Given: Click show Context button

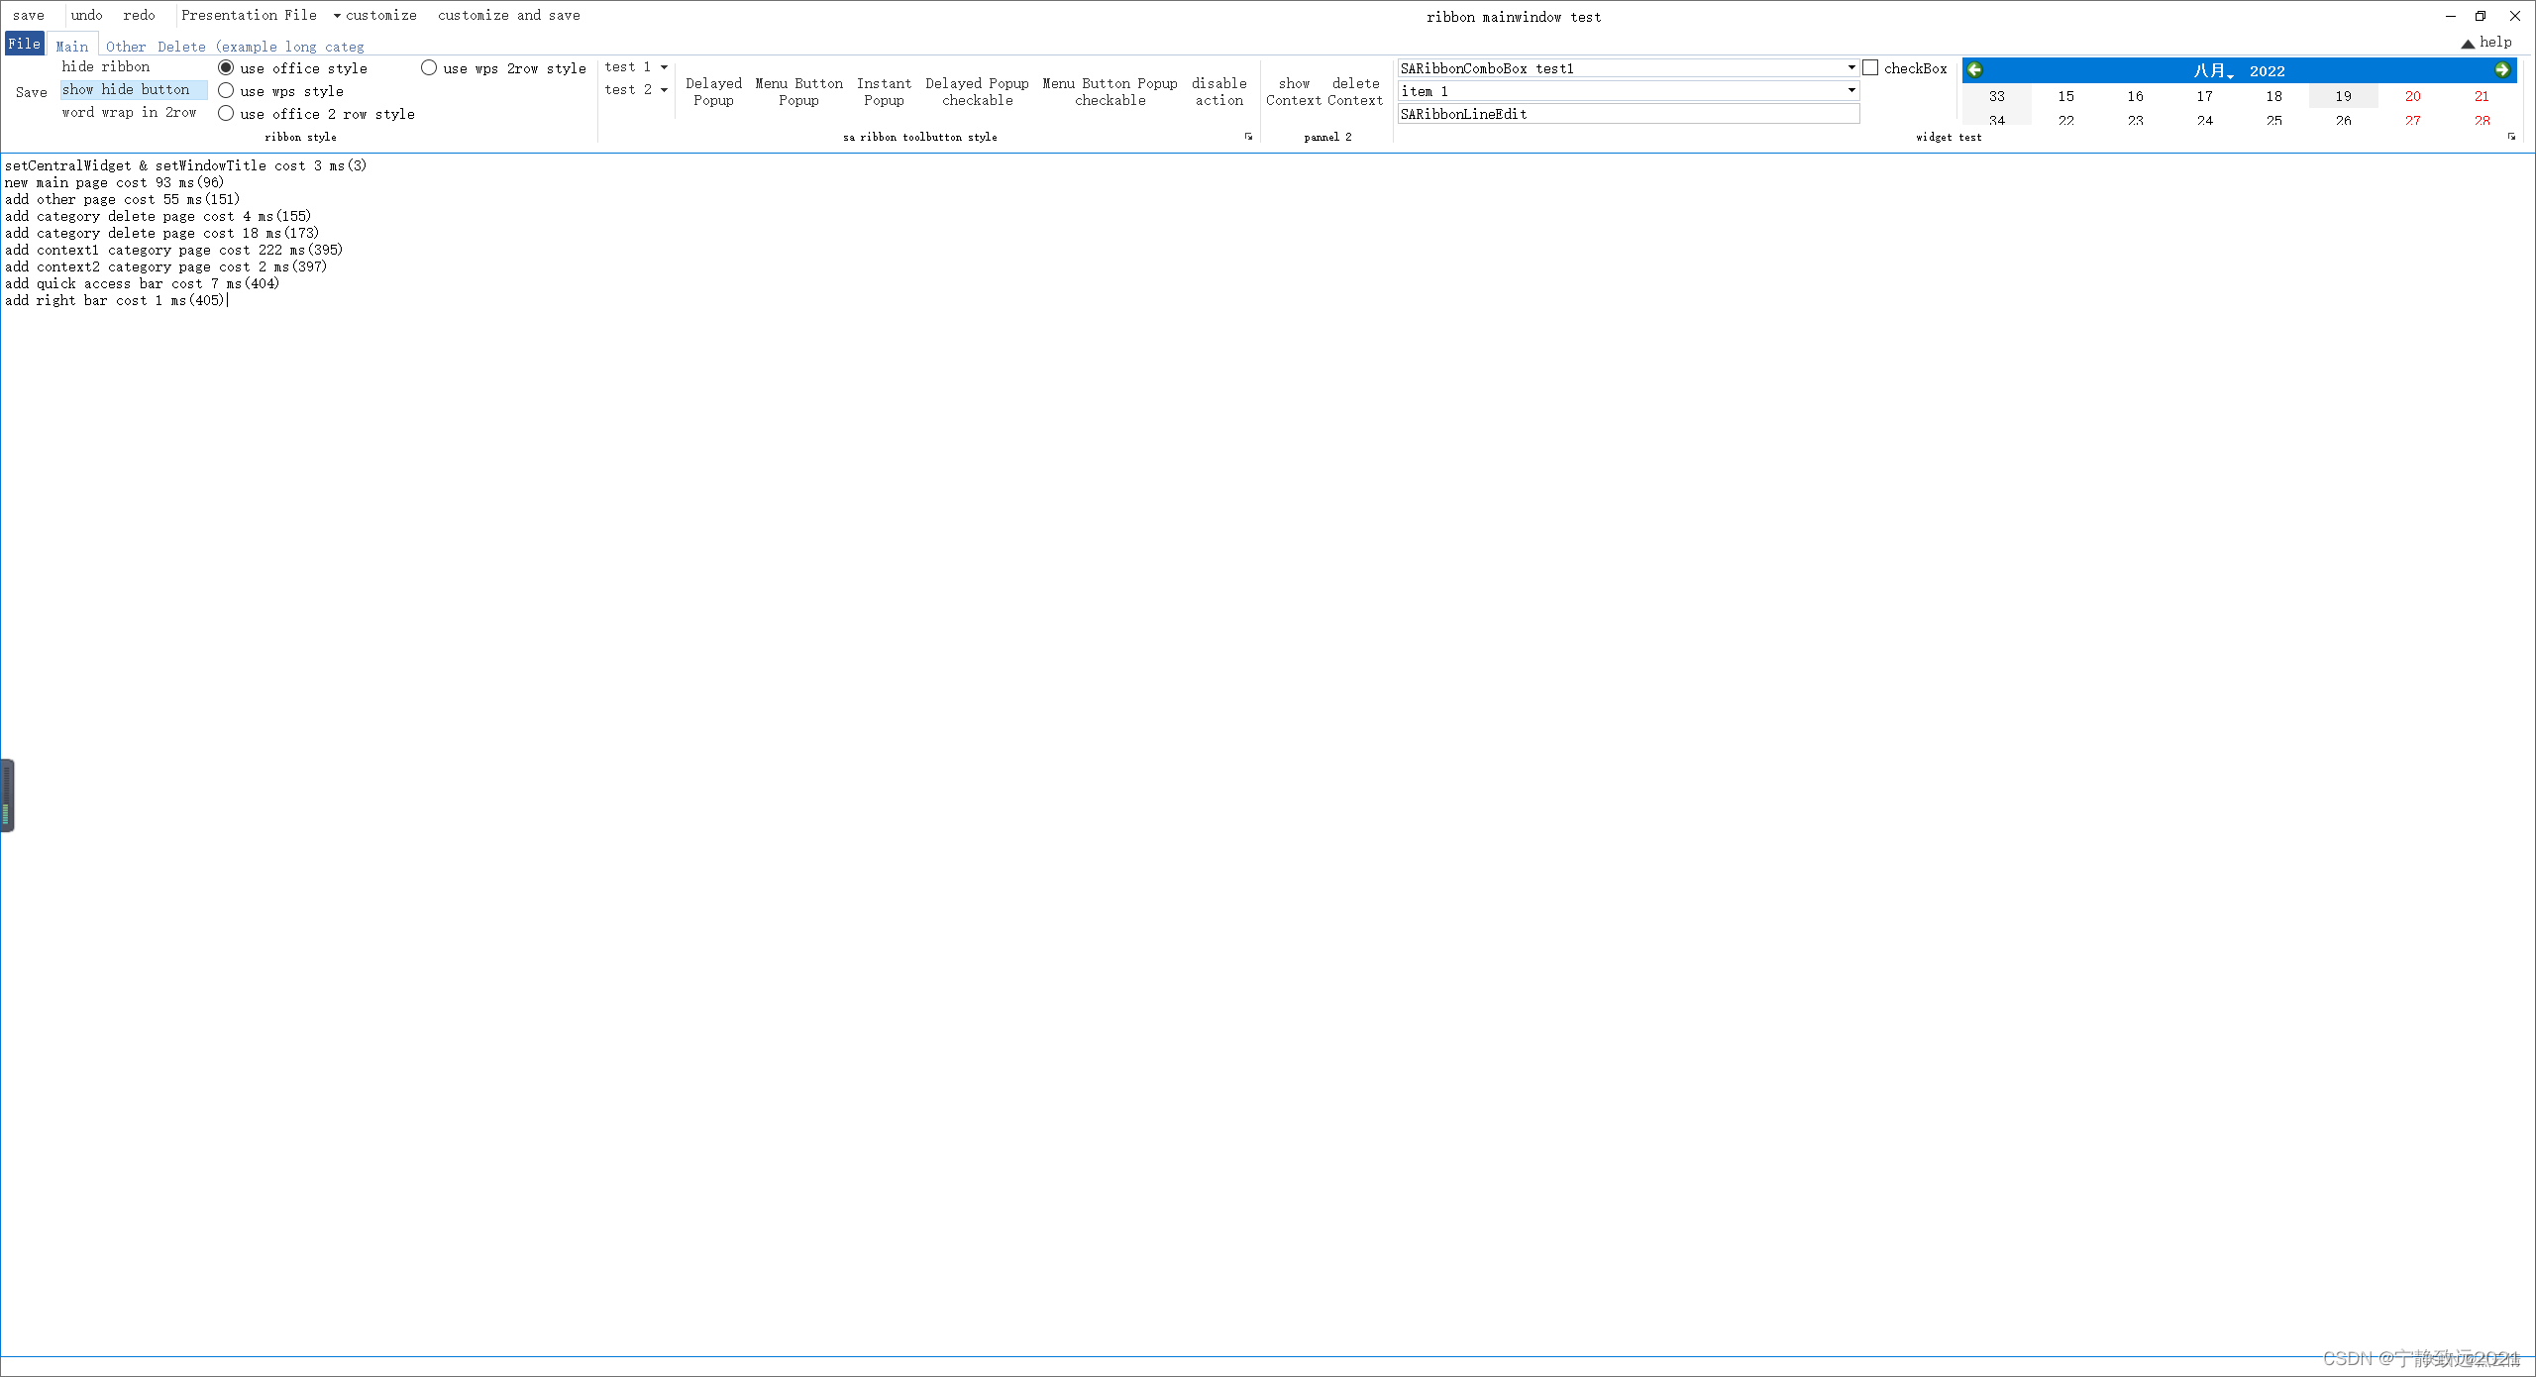Looking at the screenshot, I should [1294, 92].
